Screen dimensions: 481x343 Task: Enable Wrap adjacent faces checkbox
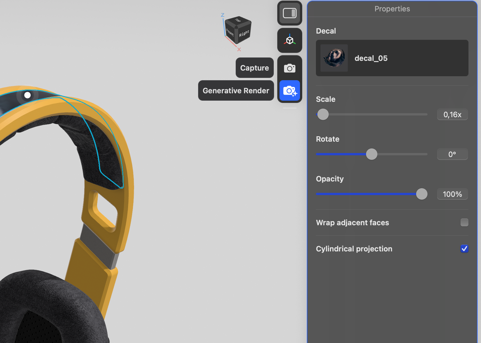tap(464, 222)
